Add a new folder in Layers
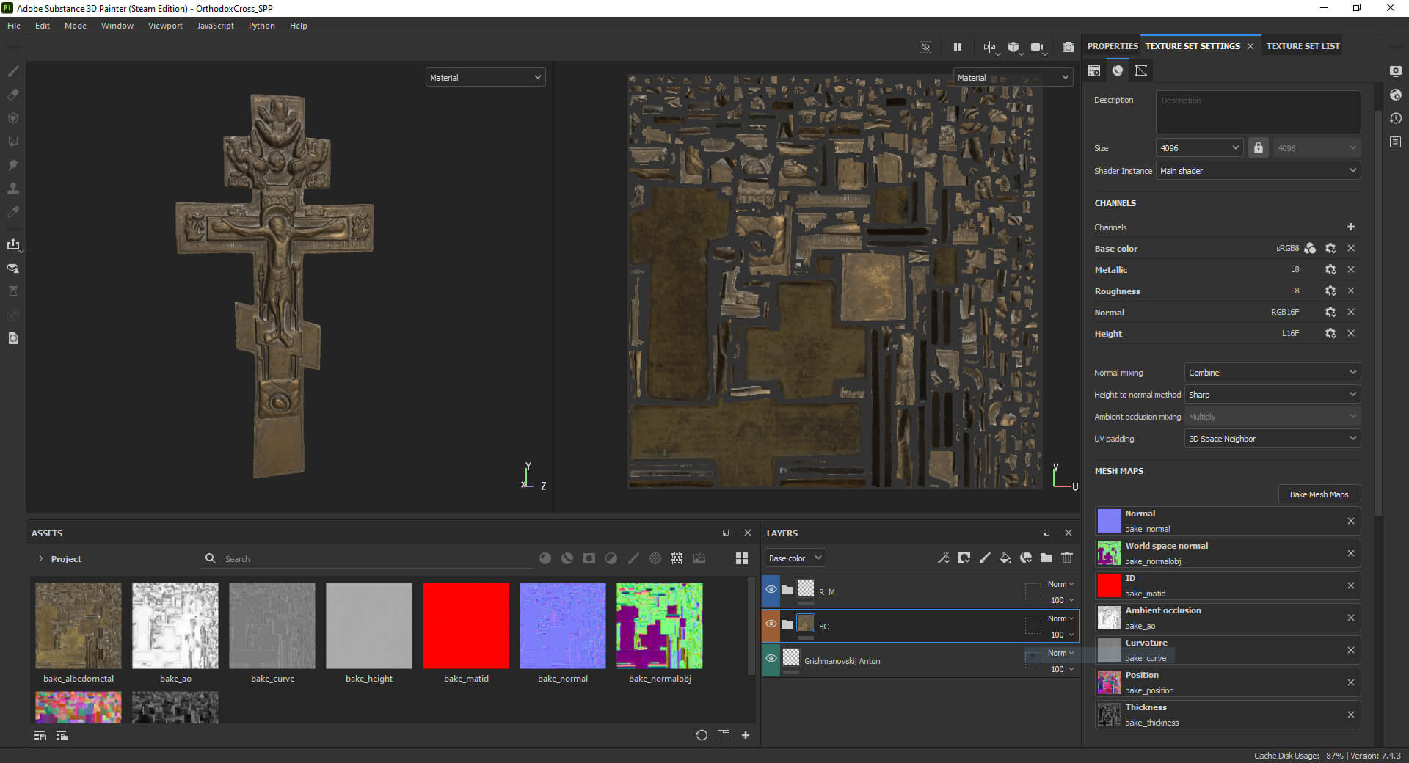The width and height of the screenshot is (1409, 763). [x=1046, y=558]
